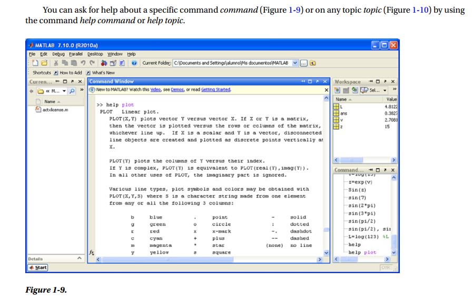
Task: Click the Copy toolbar icon
Action: click(x=65, y=63)
